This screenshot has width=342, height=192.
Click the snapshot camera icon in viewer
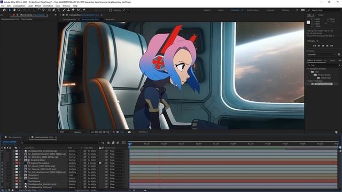129,132
